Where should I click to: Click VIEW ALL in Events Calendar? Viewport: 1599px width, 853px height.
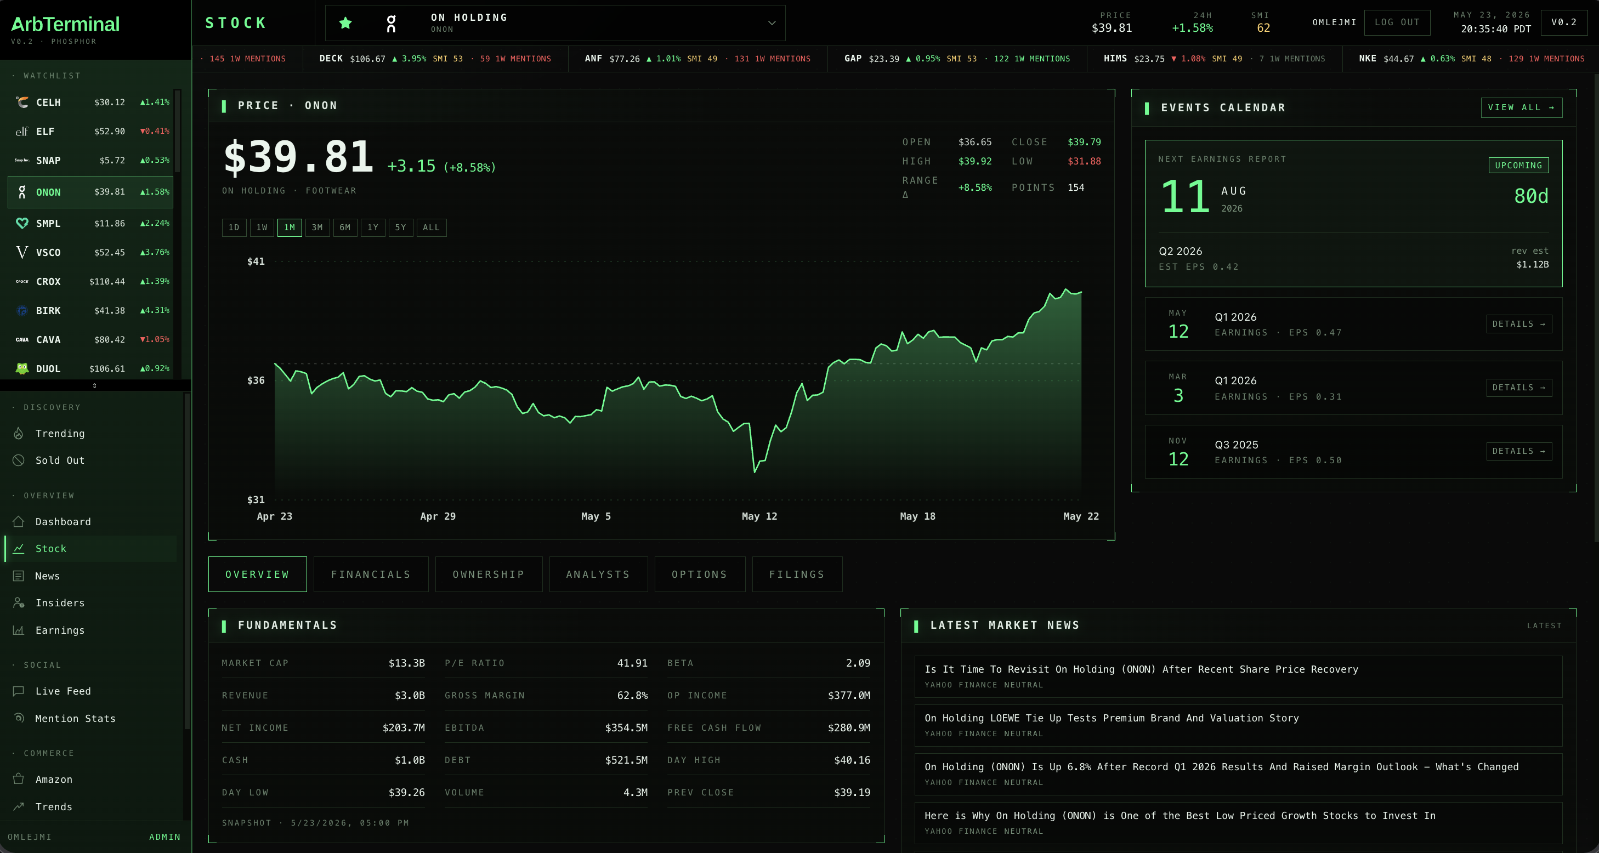tap(1522, 107)
